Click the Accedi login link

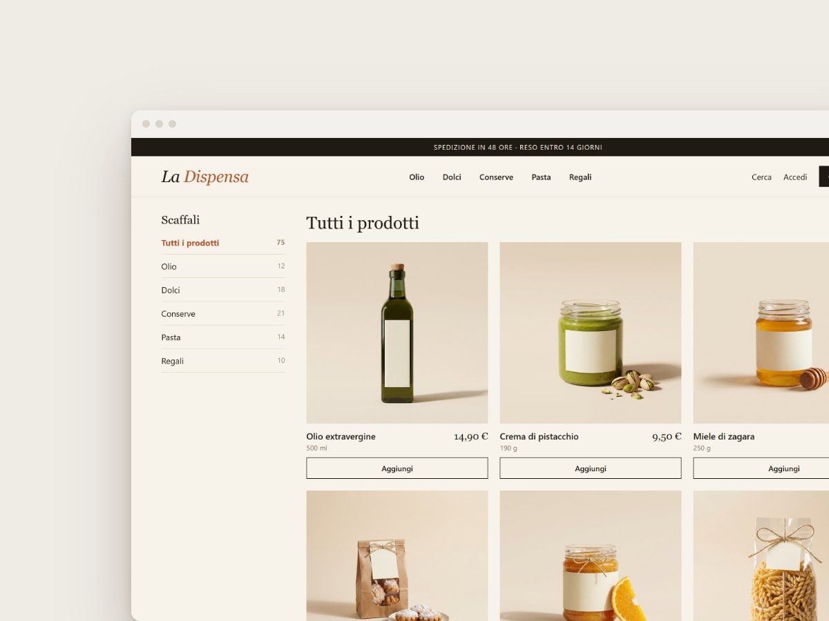795,177
